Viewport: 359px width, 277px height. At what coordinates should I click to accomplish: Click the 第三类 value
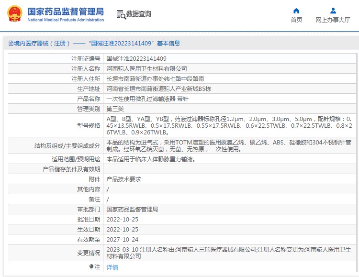coord(115,109)
